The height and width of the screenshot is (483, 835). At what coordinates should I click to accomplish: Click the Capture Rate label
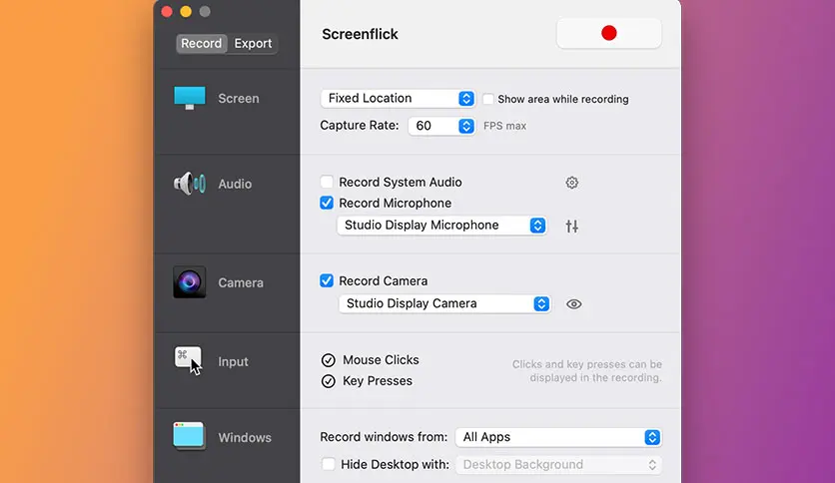click(x=360, y=126)
